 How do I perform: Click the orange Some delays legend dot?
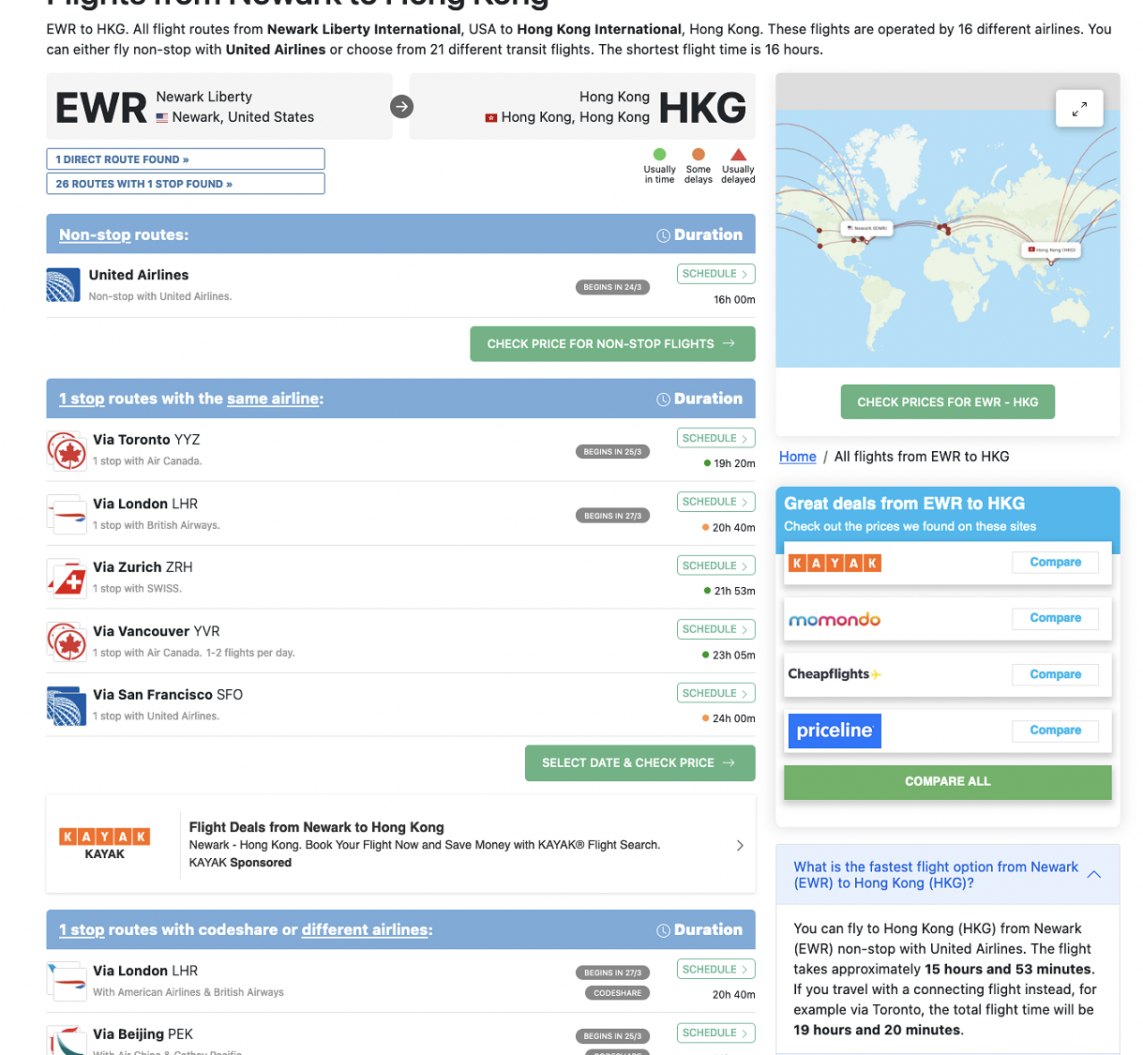tap(698, 155)
